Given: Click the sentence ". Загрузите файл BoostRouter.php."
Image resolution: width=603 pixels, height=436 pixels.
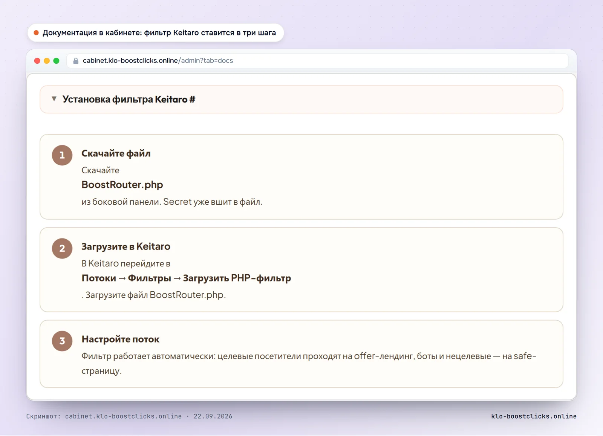Looking at the screenshot, I should [154, 295].
